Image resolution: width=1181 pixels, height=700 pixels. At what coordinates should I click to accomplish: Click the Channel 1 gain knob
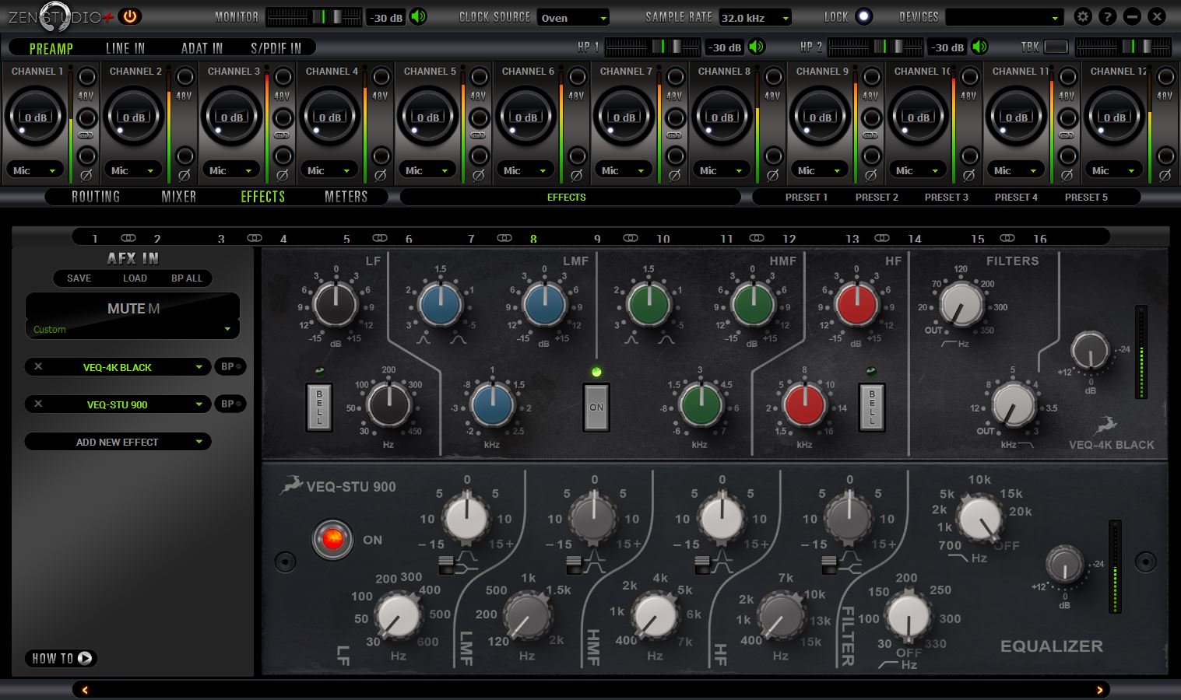click(x=36, y=117)
